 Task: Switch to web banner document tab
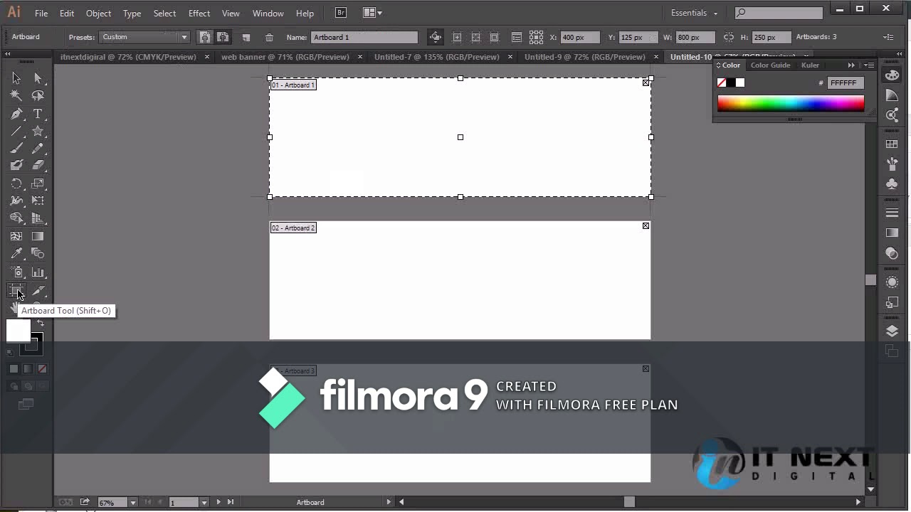point(285,57)
